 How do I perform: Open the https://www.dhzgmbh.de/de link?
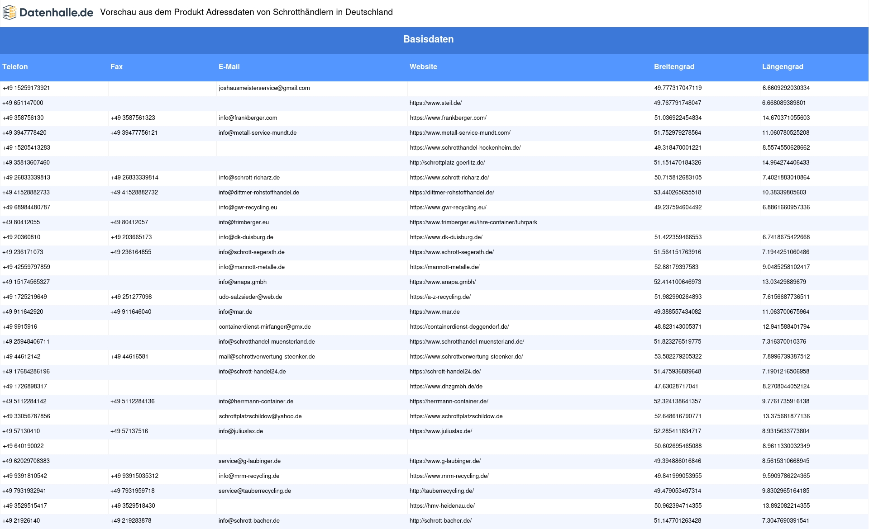(446, 387)
